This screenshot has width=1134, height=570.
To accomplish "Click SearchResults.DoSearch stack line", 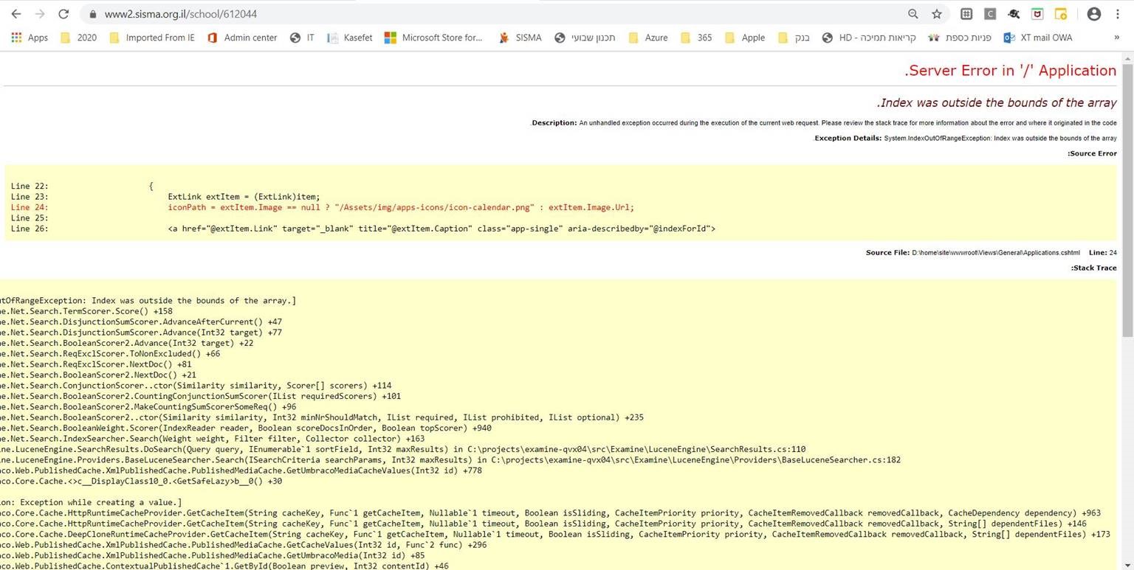I will point(403,449).
